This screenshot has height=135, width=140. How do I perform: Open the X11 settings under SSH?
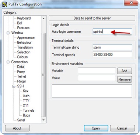(26, 105)
